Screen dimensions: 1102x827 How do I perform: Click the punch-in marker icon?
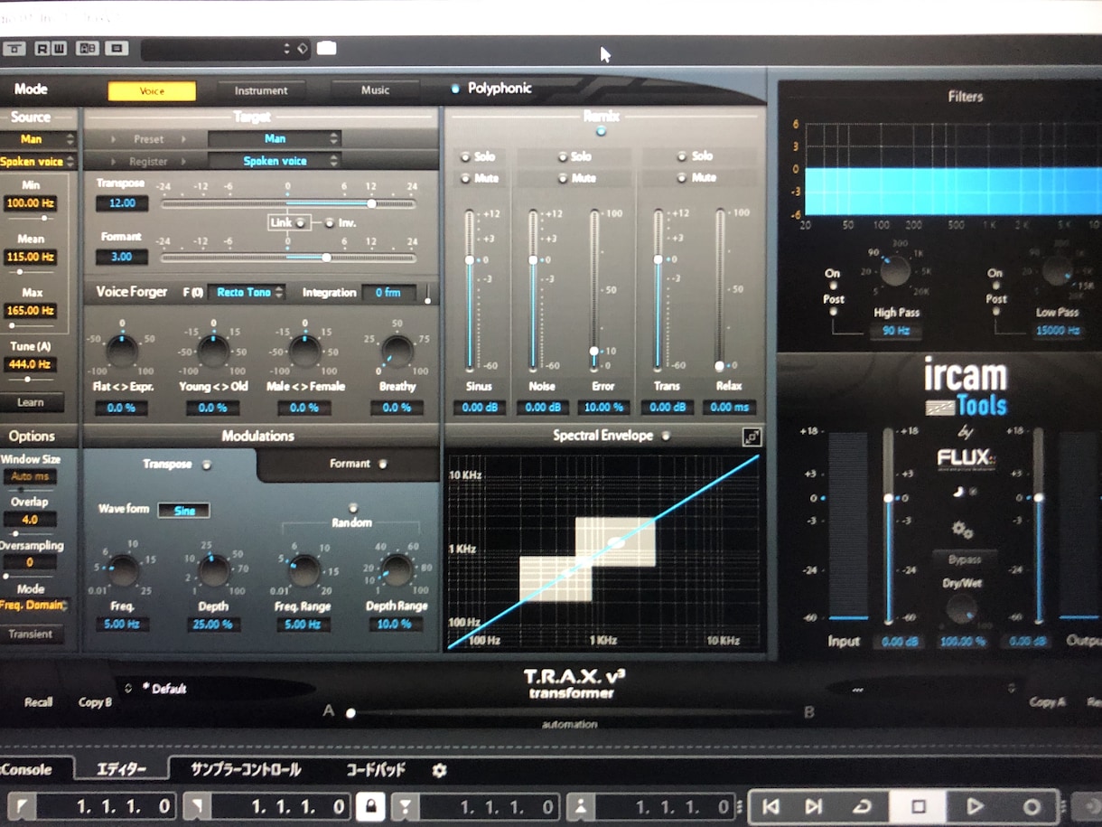pyautogui.click(x=405, y=806)
